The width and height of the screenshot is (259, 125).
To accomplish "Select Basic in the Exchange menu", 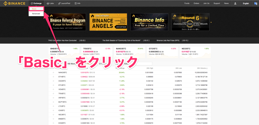I will [x=36, y=9].
